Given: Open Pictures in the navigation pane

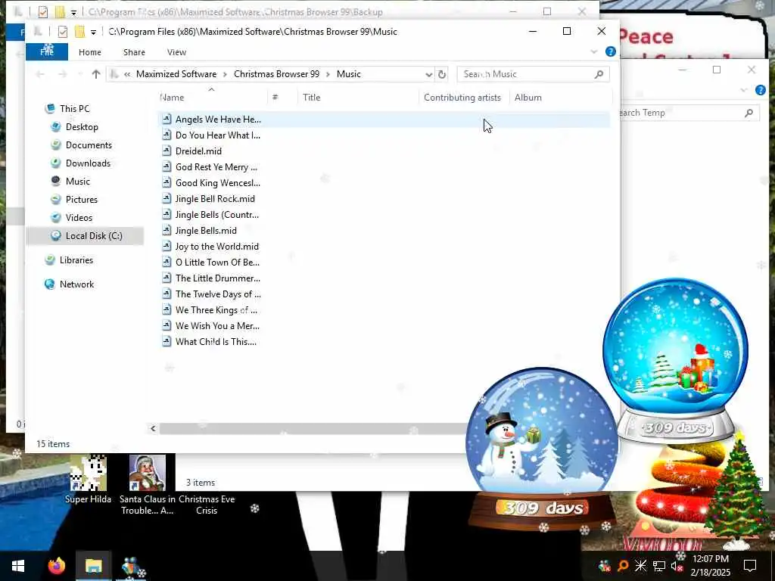Looking at the screenshot, I should pos(82,200).
